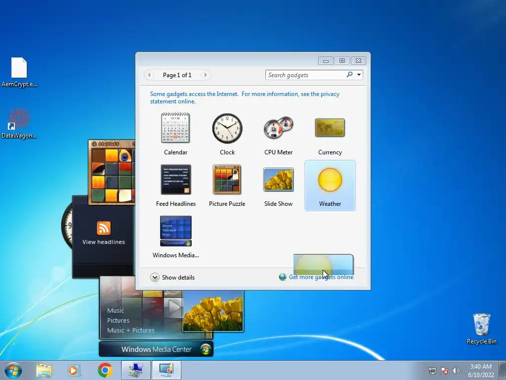Select Pictures in Media Center gadget
The image size is (506, 380).
tap(118, 320)
